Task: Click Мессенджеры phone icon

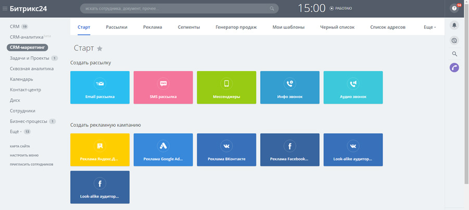Action: (x=226, y=84)
